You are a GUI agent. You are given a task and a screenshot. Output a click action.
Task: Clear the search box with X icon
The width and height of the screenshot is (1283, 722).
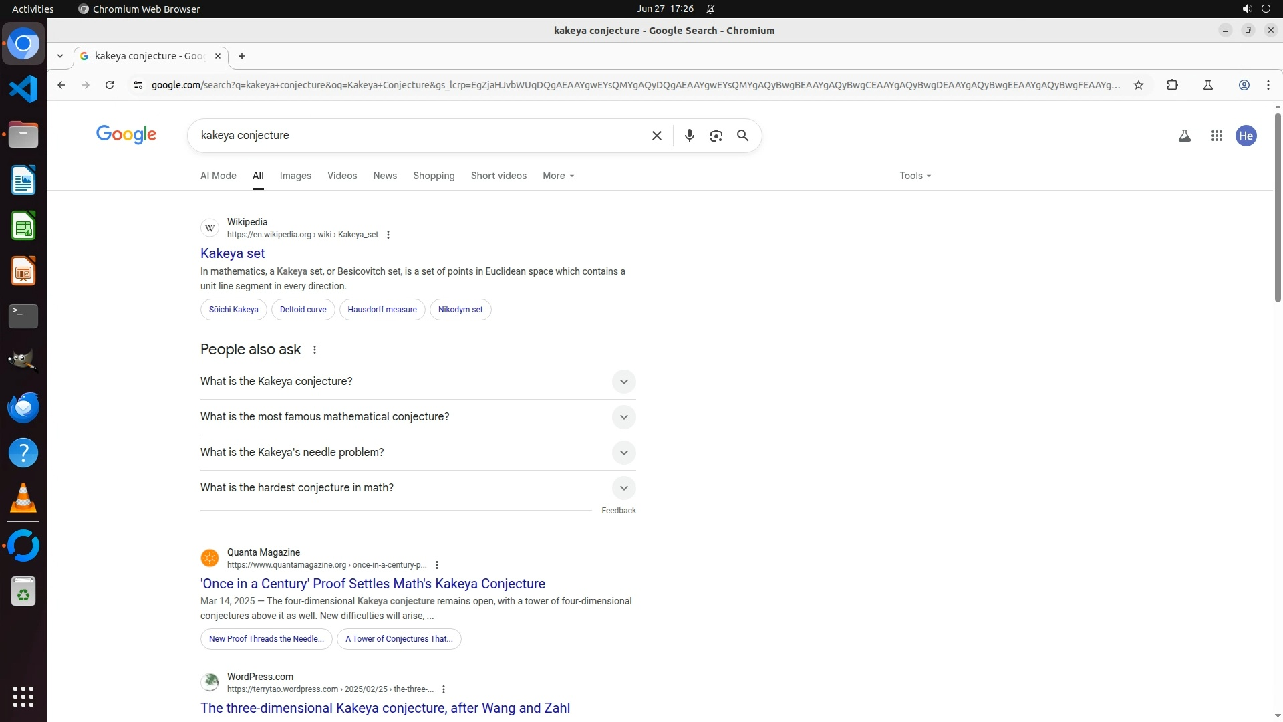(x=656, y=136)
